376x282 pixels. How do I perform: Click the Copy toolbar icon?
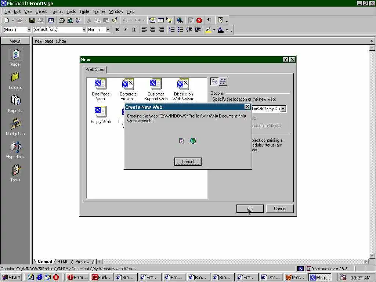[x=97, y=21]
